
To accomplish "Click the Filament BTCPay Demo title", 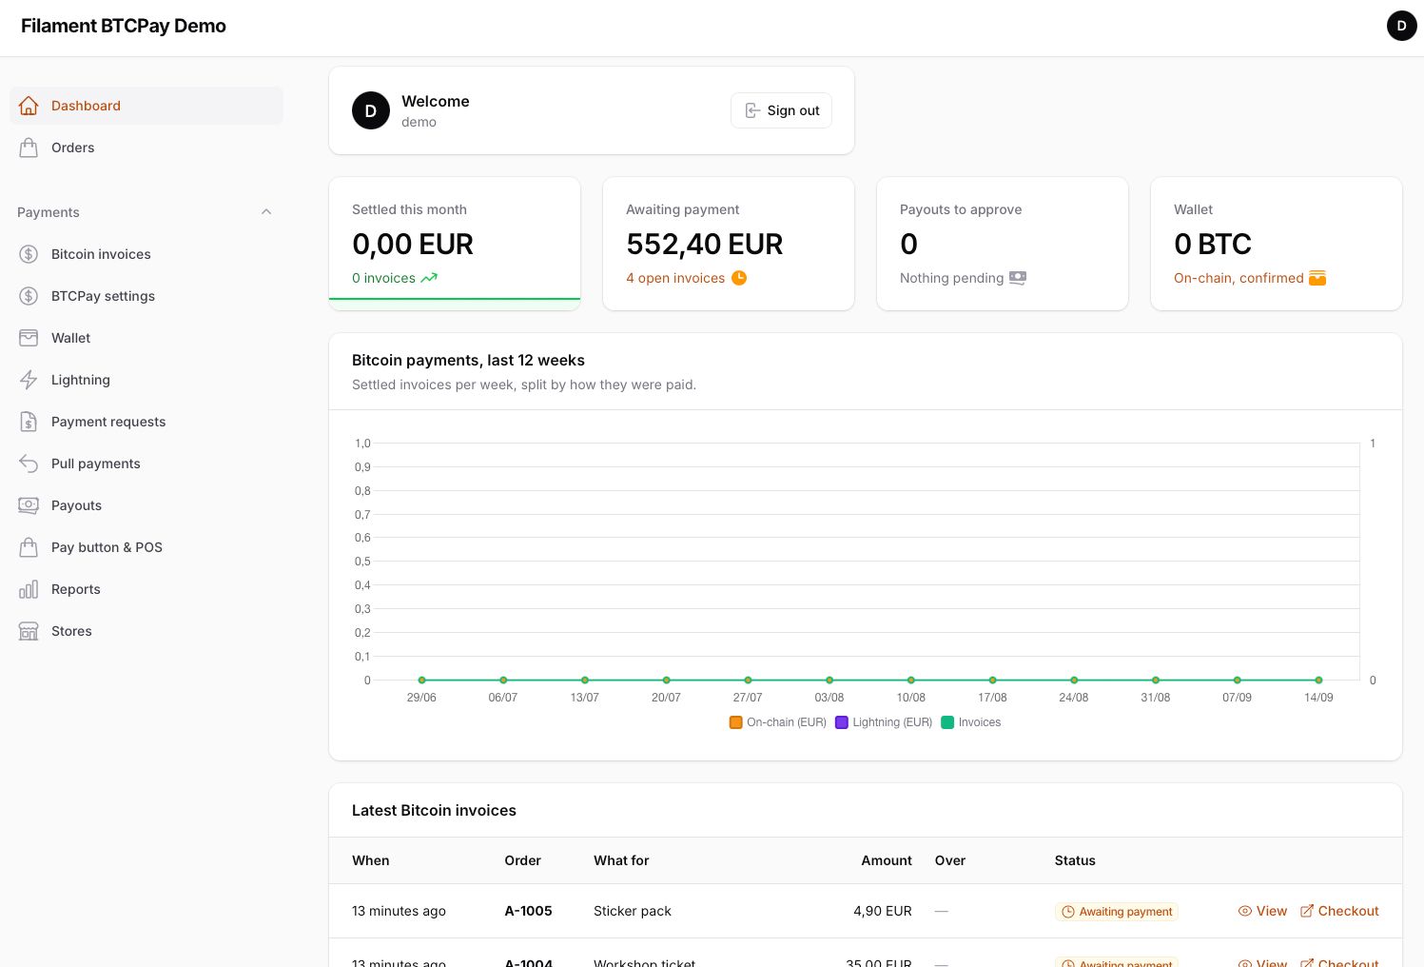I will pos(124,26).
